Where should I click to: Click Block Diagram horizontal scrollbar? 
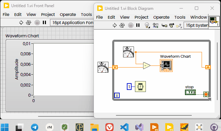pos(154,115)
